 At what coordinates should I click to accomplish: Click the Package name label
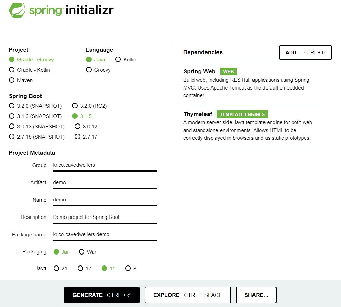(x=29, y=234)
